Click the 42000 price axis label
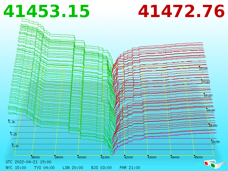 129,157
